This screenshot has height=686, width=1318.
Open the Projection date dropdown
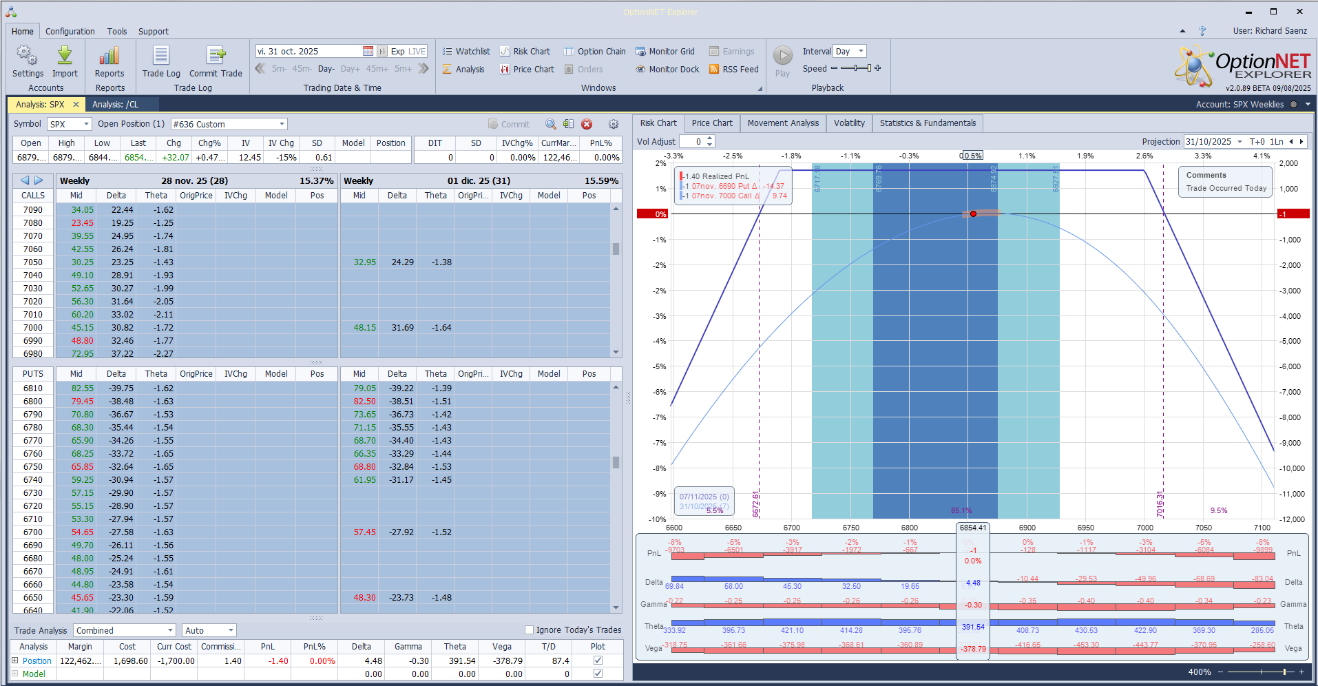(1239, 141)
